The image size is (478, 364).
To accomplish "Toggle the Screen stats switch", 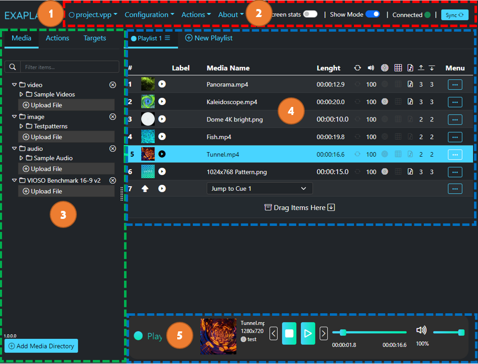I will (310, 15).
